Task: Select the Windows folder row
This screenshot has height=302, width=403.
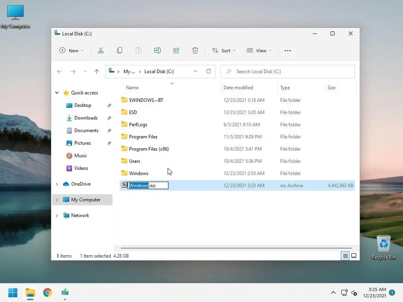Action: point(237,173)
